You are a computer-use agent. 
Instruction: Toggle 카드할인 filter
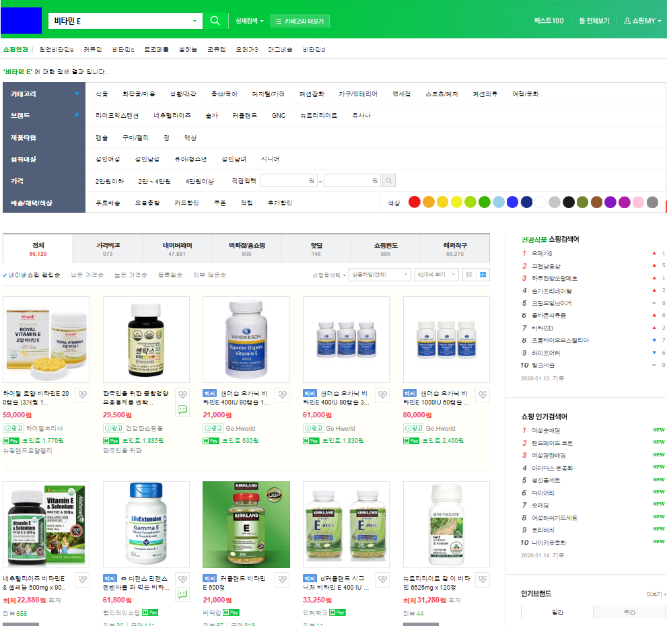pos(186,203)
